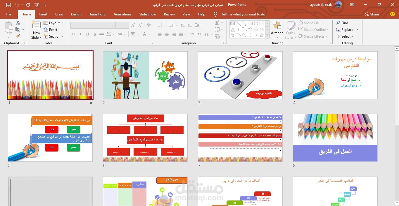Increase list indent level
The height and width of the screenshot is (206, 399).
coord(190,25)
